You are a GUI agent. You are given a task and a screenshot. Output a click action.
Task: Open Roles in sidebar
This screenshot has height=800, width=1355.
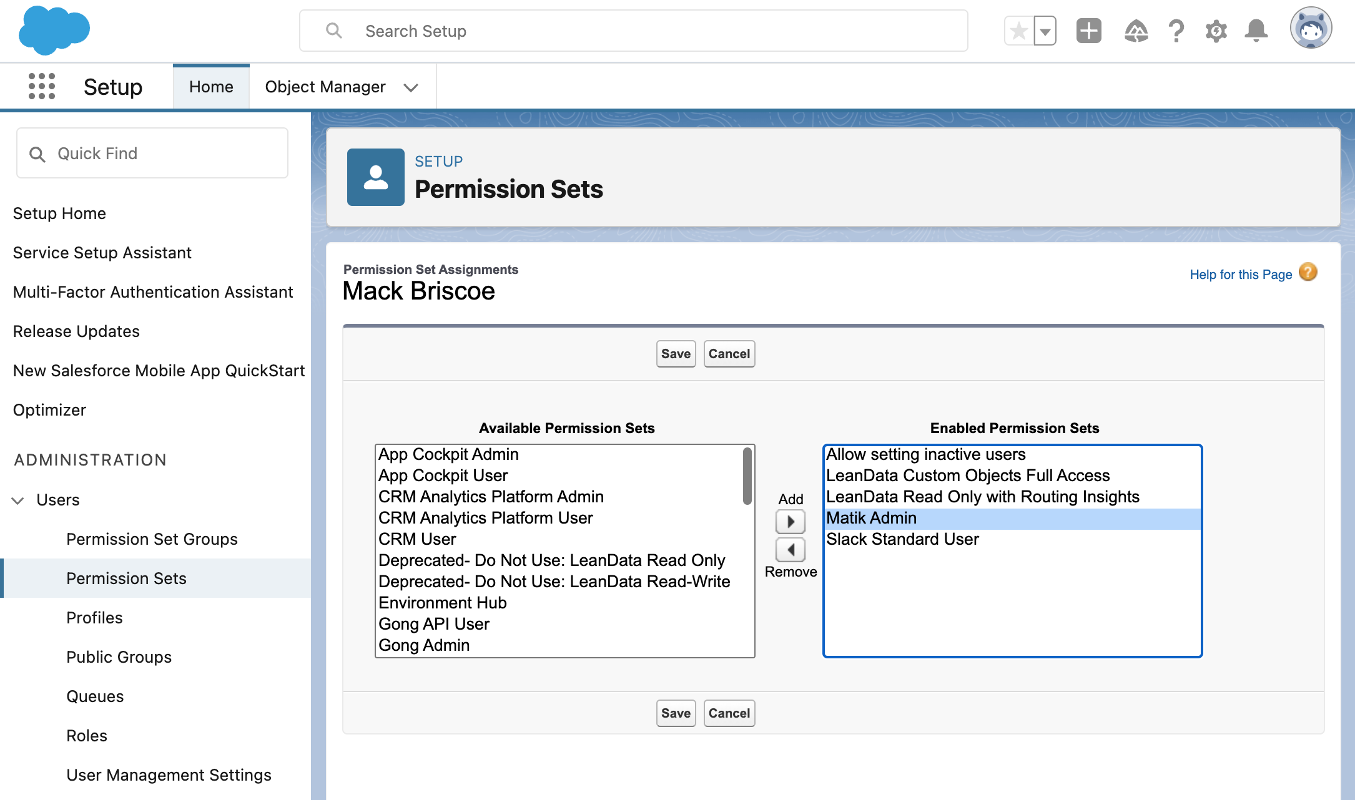(x=87, y=736)
